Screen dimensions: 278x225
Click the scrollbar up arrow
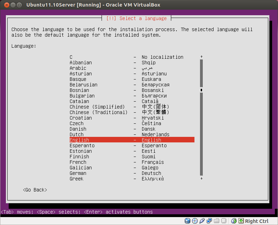tap(201, 56)
